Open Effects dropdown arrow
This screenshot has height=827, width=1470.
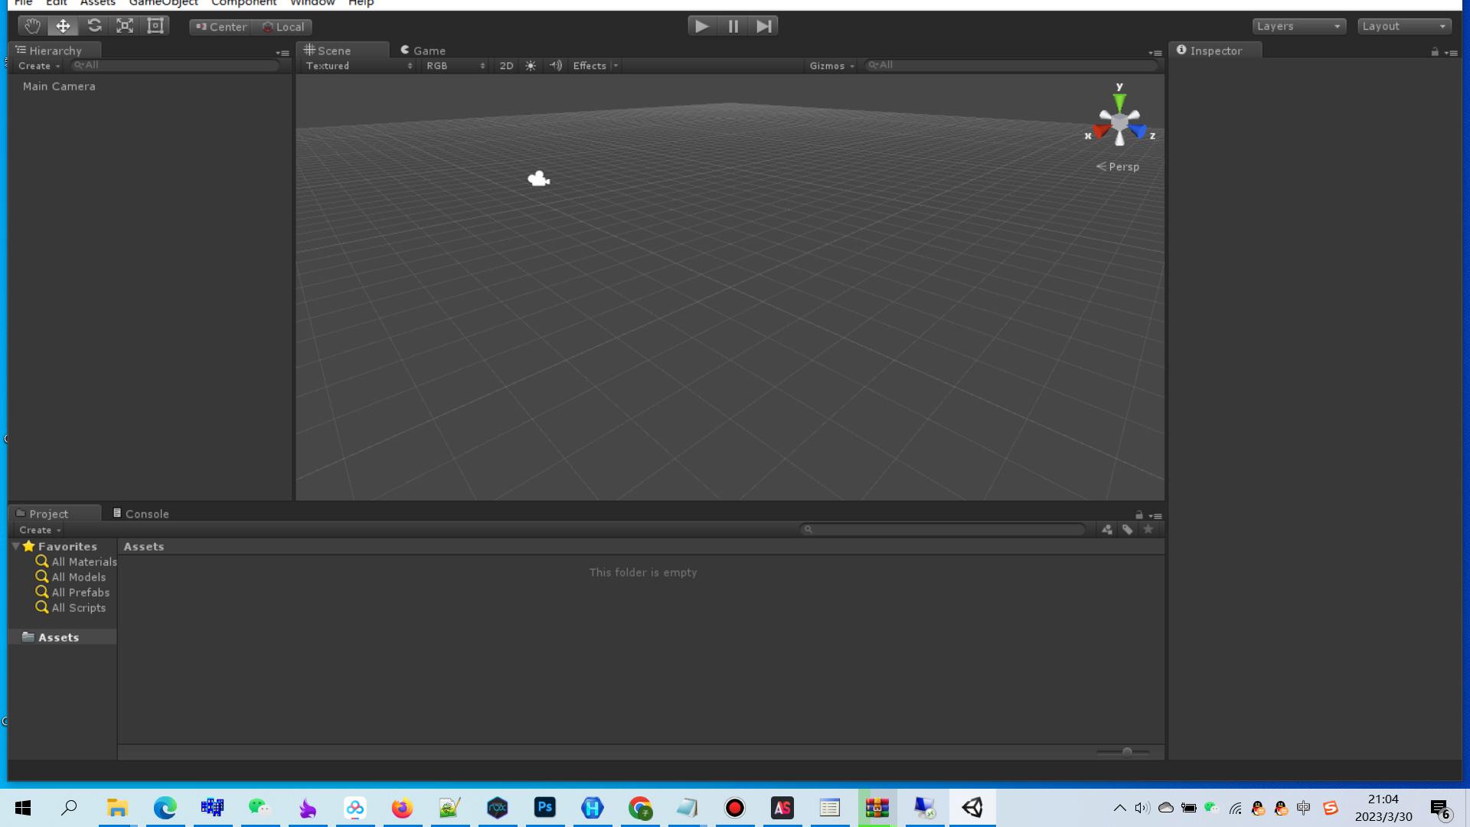pyautogui.click(x=616, y=66)
